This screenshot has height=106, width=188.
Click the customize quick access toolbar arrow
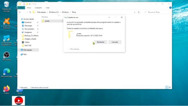point(30,4)
